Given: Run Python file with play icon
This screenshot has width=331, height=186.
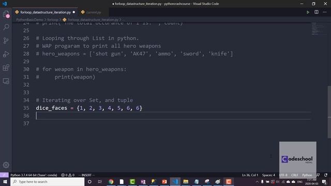Looking at the screenshot, I should (308, 12).
